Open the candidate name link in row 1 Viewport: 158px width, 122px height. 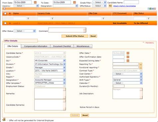pos(17,23)
